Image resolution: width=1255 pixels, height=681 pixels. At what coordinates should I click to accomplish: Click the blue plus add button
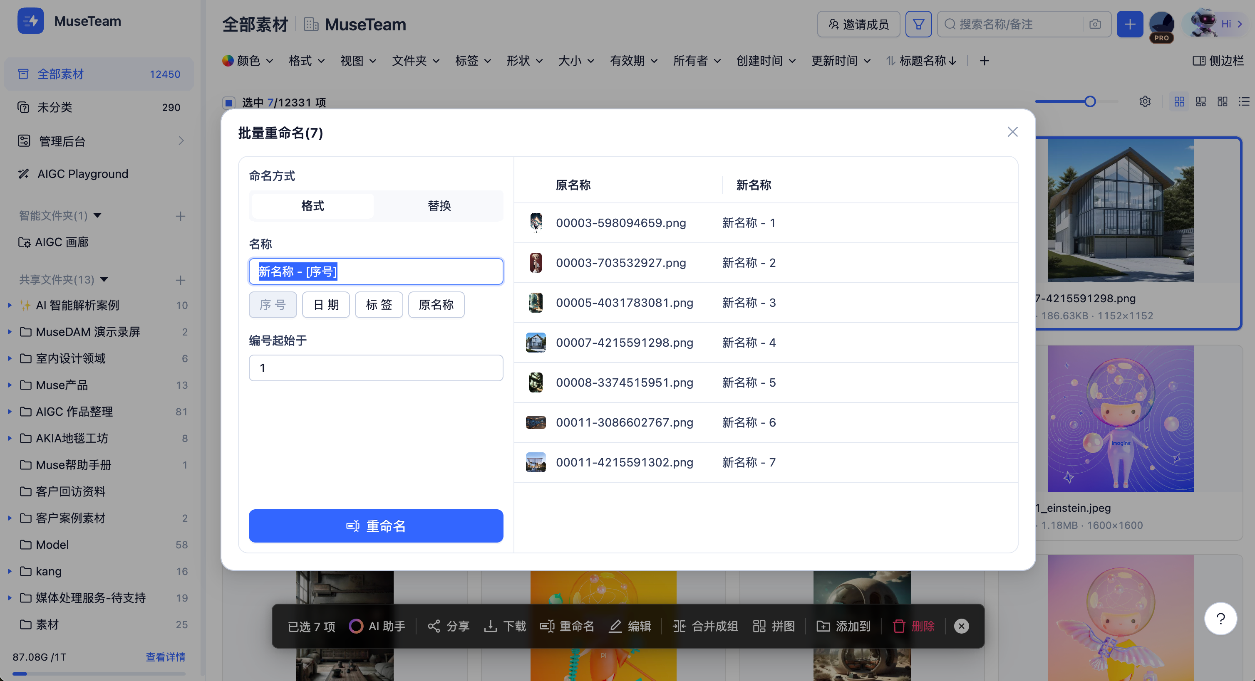(1130, 25)
